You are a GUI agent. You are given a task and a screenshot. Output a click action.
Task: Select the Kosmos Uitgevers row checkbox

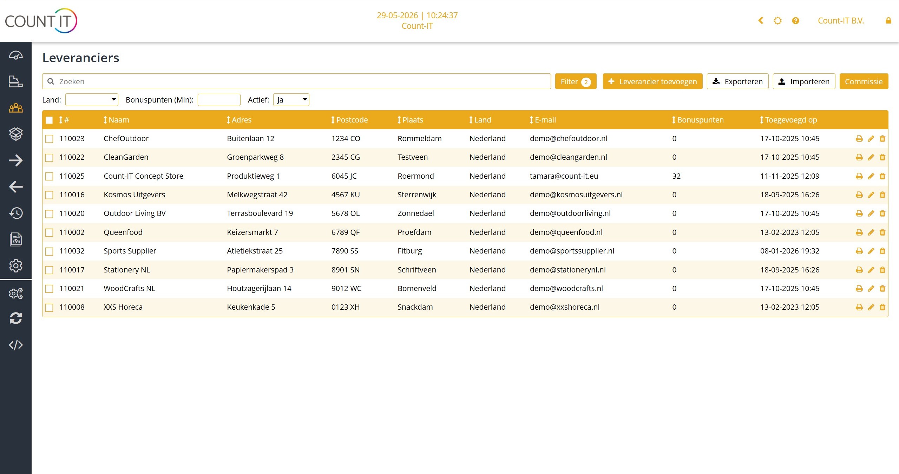click(49, 195)
